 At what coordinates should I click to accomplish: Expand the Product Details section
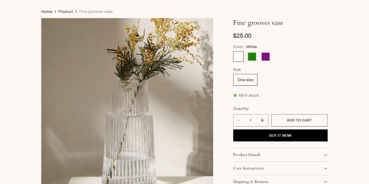click(x=280, y=155)
